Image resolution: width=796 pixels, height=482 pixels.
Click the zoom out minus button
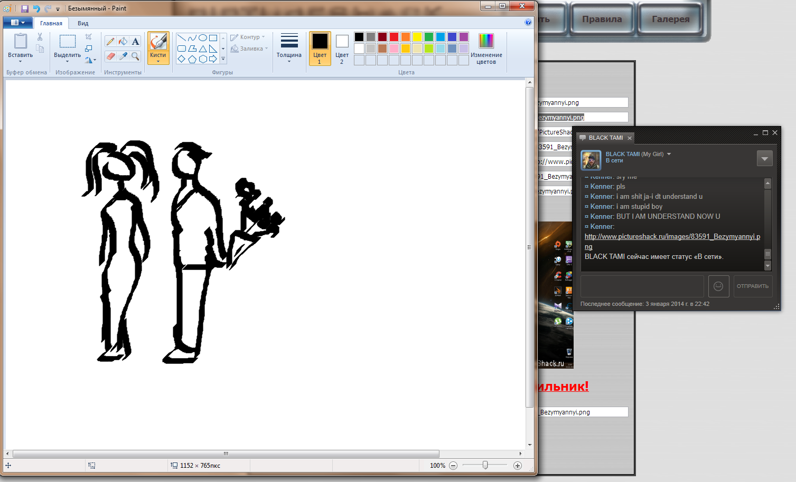click(x=453, y=466)
